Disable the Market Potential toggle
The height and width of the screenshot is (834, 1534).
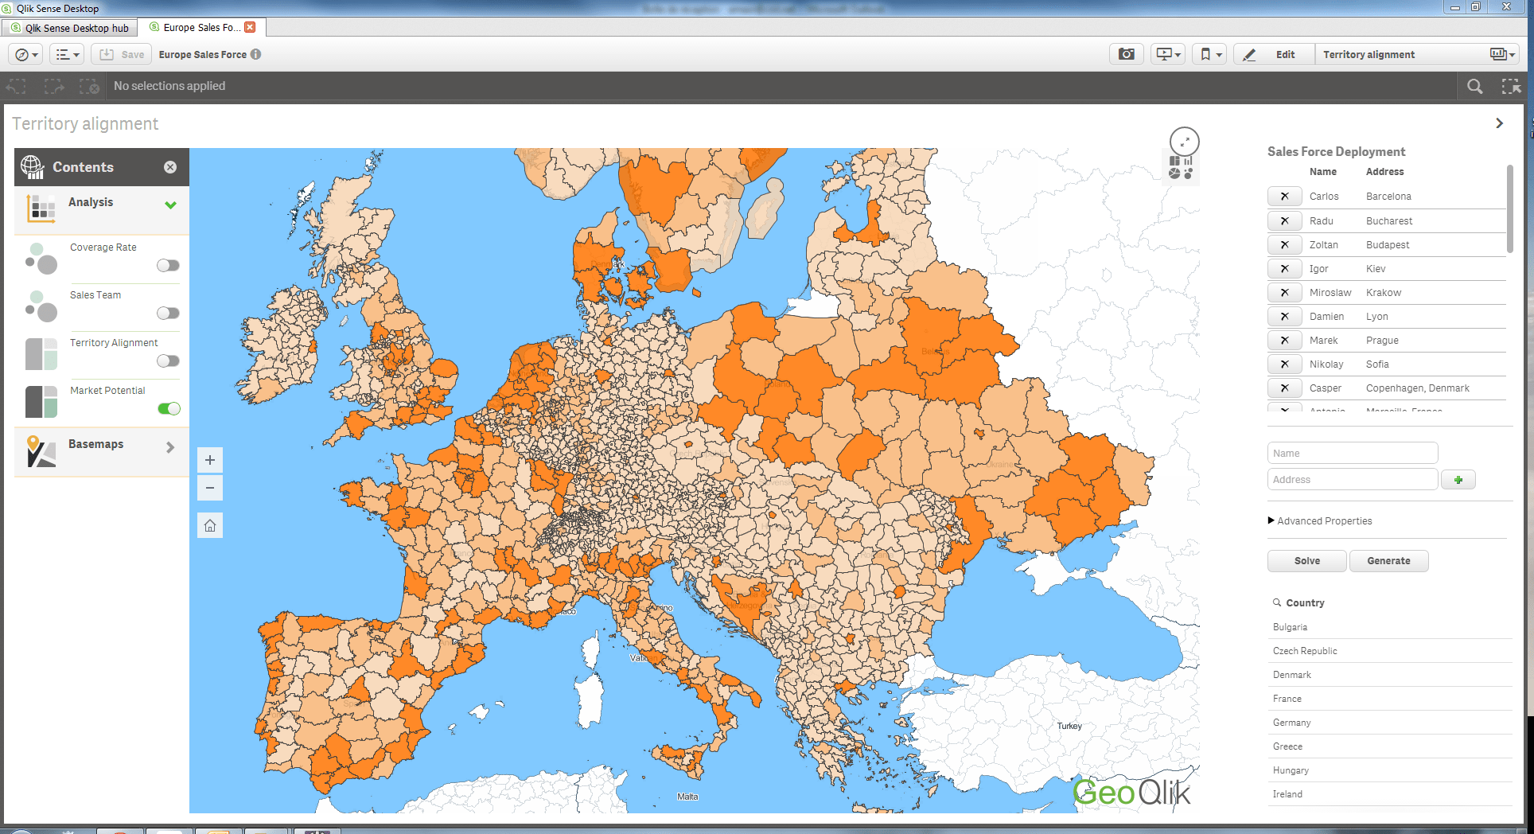169,408
